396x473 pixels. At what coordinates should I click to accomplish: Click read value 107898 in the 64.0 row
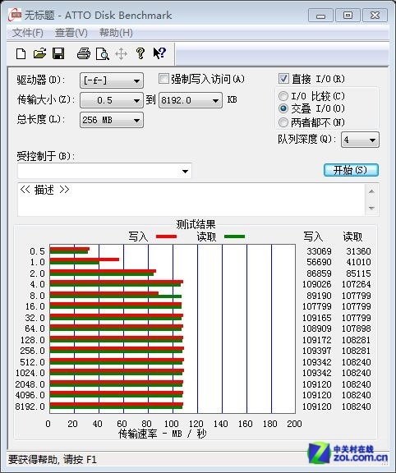(x=357, y=328)
